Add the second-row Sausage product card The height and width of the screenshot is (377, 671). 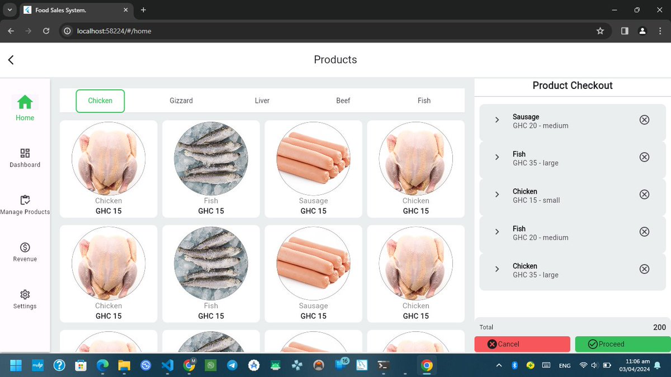pyautogui.click(x=313, y=274)
